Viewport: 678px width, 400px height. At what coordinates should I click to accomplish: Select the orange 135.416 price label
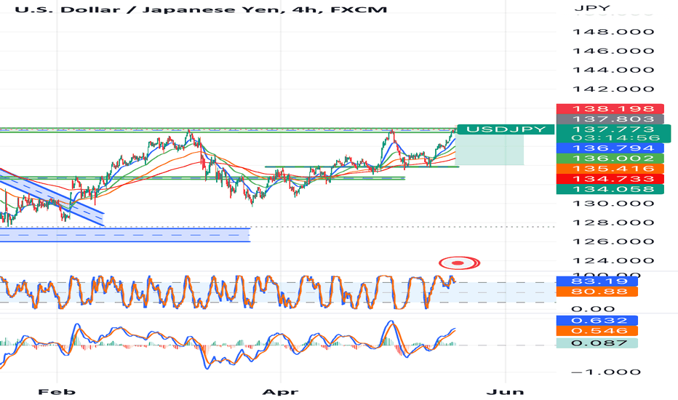[x=610, y=169]
